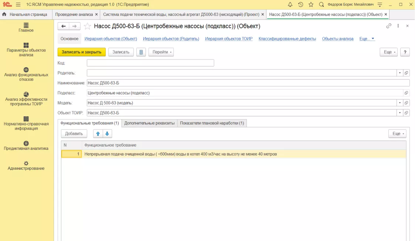The height and width of the screenshot is (241, 415).
Task: Open the notifications bell icon
Action: coord(290,4)
